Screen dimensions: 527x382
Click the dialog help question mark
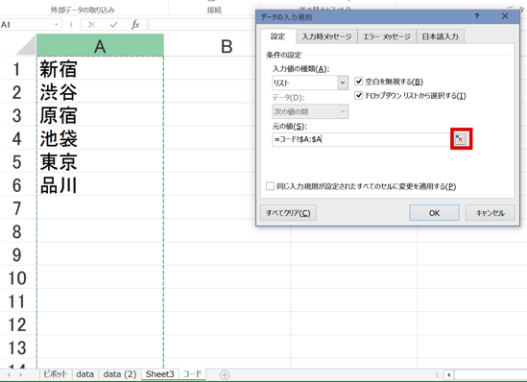click(x=476, y=16)
